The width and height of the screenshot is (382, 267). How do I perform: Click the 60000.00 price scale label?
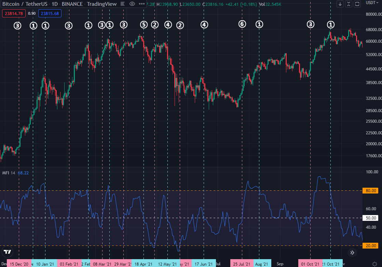(374, 41)
